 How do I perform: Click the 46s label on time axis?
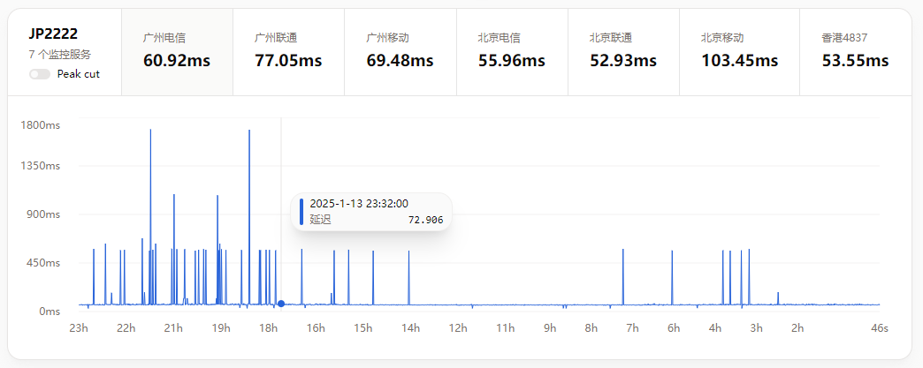coord(879,328)
